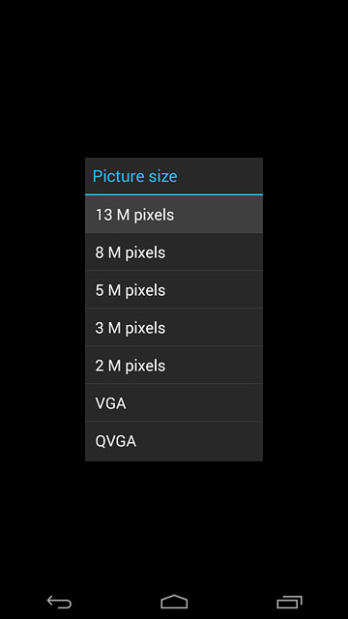Choose the entry directly below 13 M pixels
Image resolution: width=348 pixels, height=619 pixels.
coord(174,252)
